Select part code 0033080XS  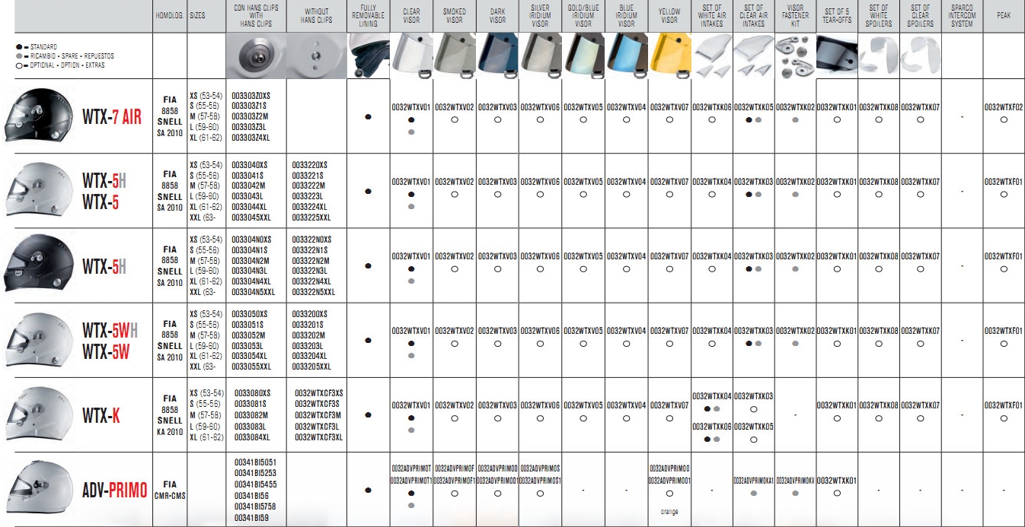pyautogui.click(x=253, y=393)
